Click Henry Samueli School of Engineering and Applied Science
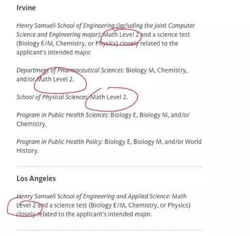The width and height of the screenshot is (250, 236). [93, 196]
